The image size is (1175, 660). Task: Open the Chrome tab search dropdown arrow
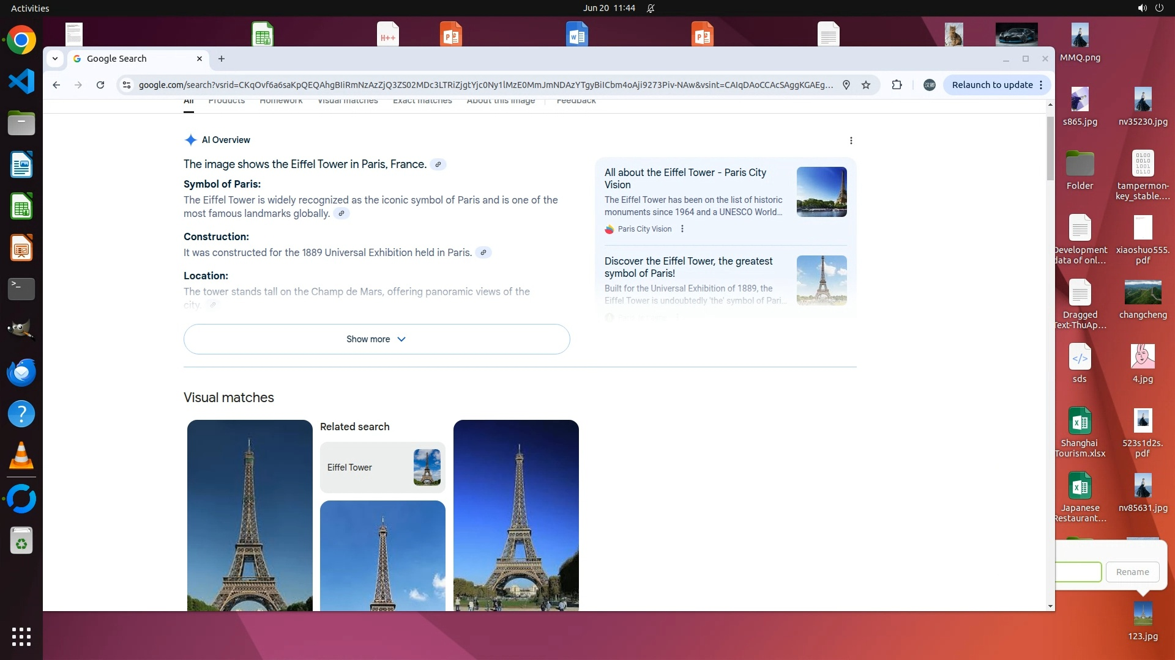[x=55, y=59]
